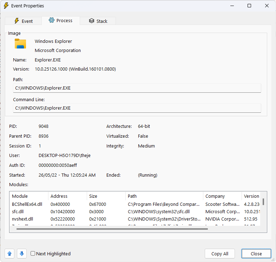
Task: Click the Microsoft Corporation company text
Action: click(58, 50)
